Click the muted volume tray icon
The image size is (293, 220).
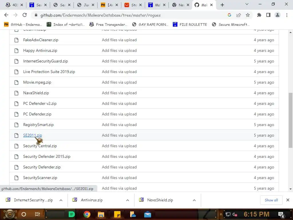(x=235, y=214)
